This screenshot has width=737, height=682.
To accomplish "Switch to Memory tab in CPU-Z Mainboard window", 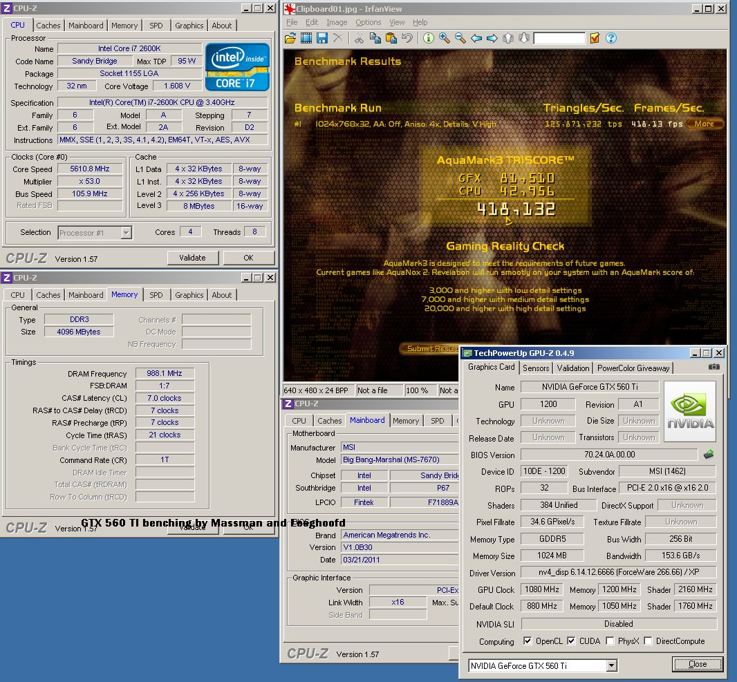I will coord(406,421).
